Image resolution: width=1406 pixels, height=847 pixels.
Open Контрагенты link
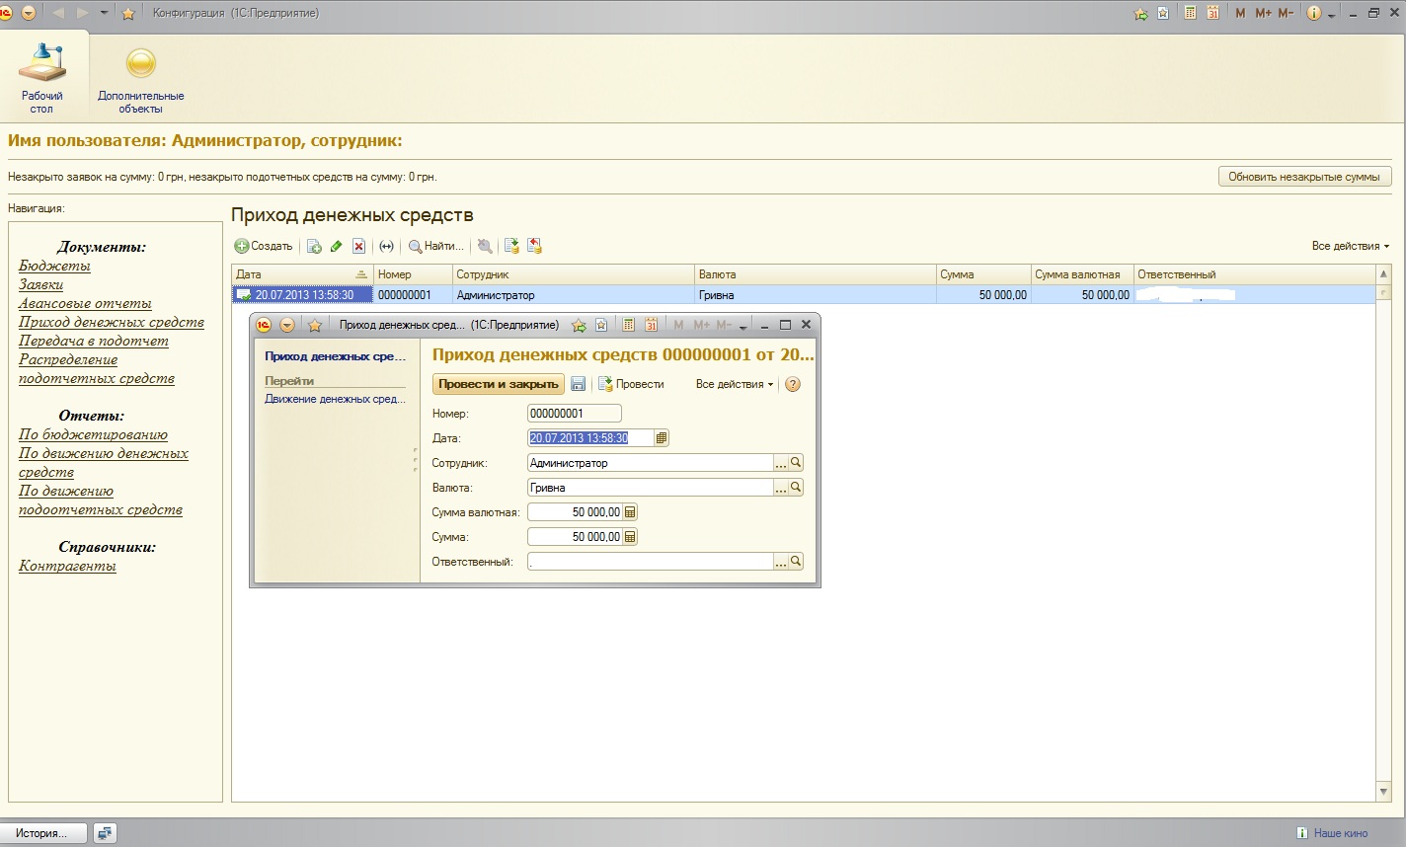point(67,566)
